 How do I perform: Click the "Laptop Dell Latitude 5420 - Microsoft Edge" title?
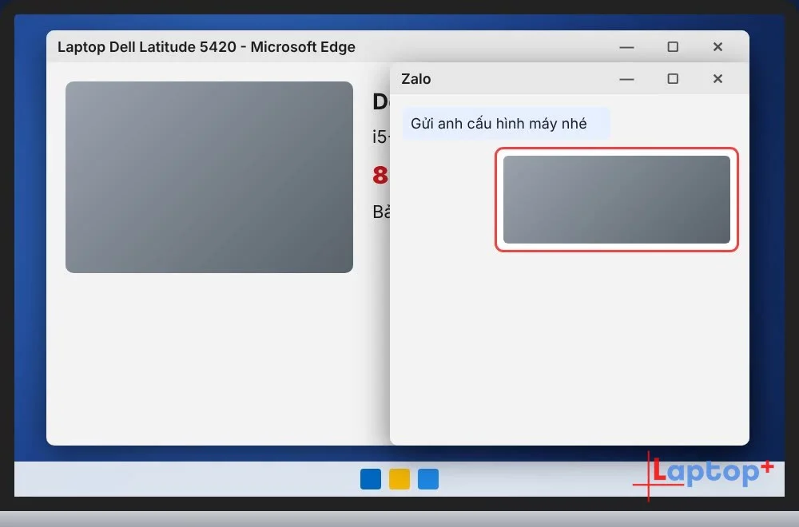point(206,47)
